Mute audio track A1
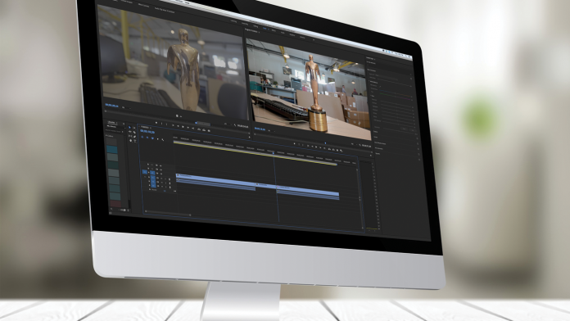Viewport: 570px width, 321px height. [161, 179]
